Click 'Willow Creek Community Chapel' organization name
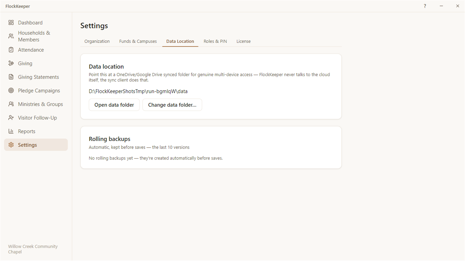Image resolution: width=465 pixels, height=261 pixels. [33, 249]
